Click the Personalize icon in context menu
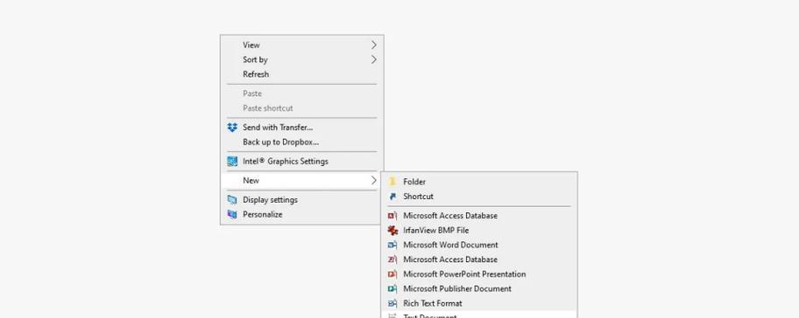The image size is (799, 318). (x=232, y=214)
